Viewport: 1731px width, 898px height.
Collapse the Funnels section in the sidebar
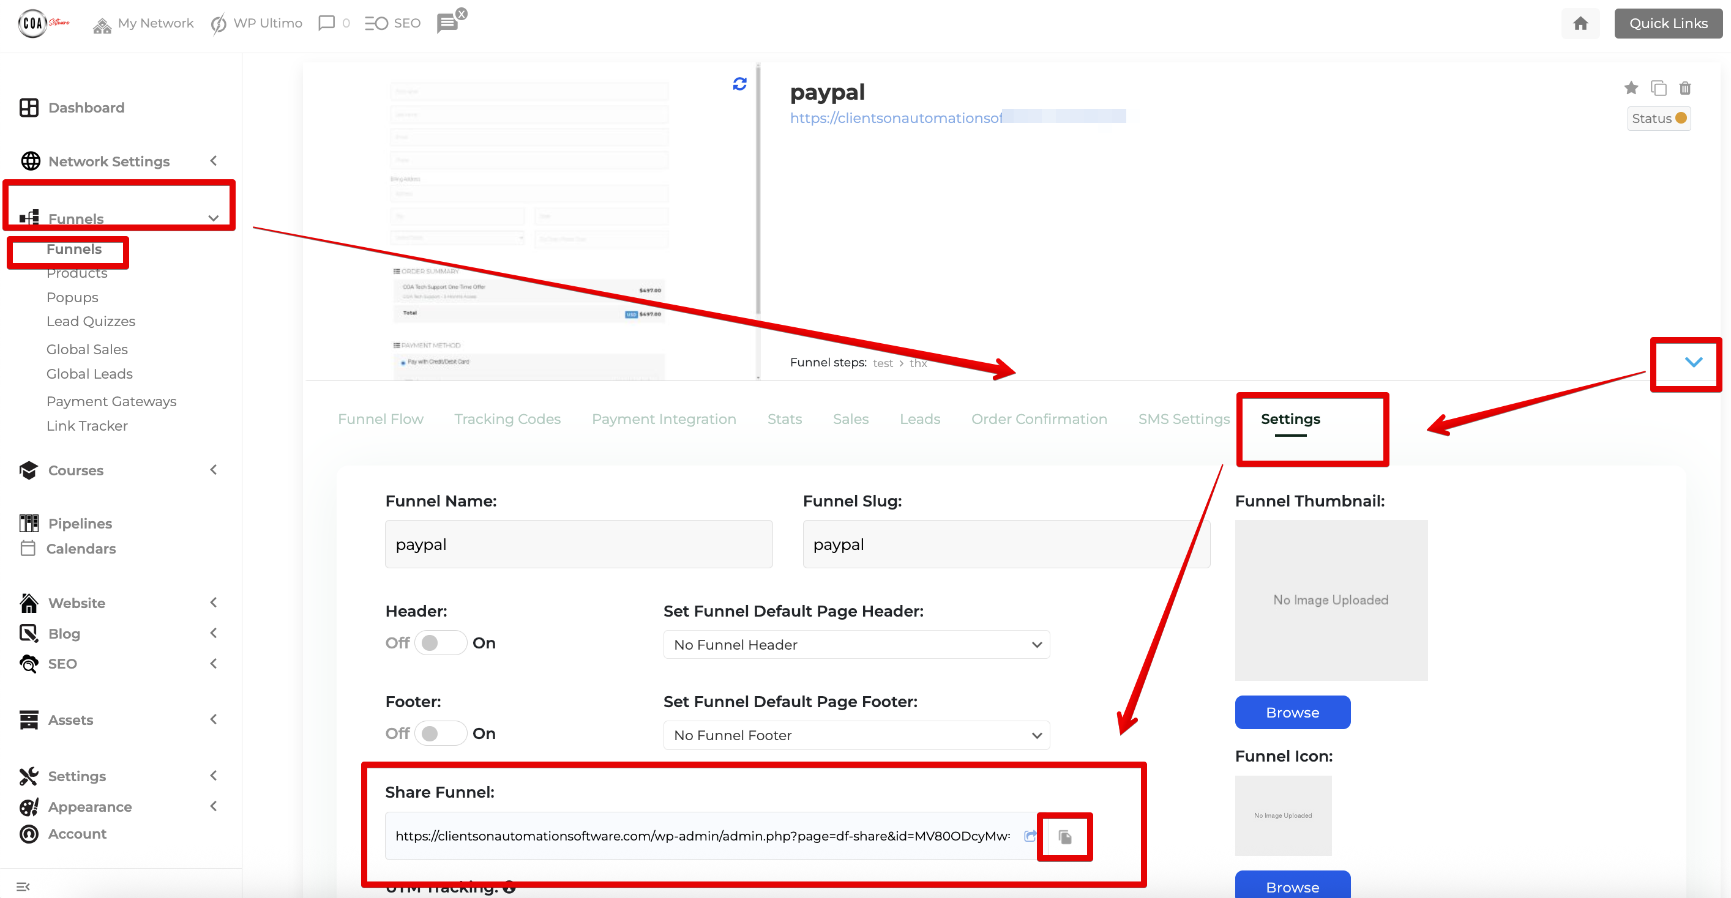click(x=212, y=218)
